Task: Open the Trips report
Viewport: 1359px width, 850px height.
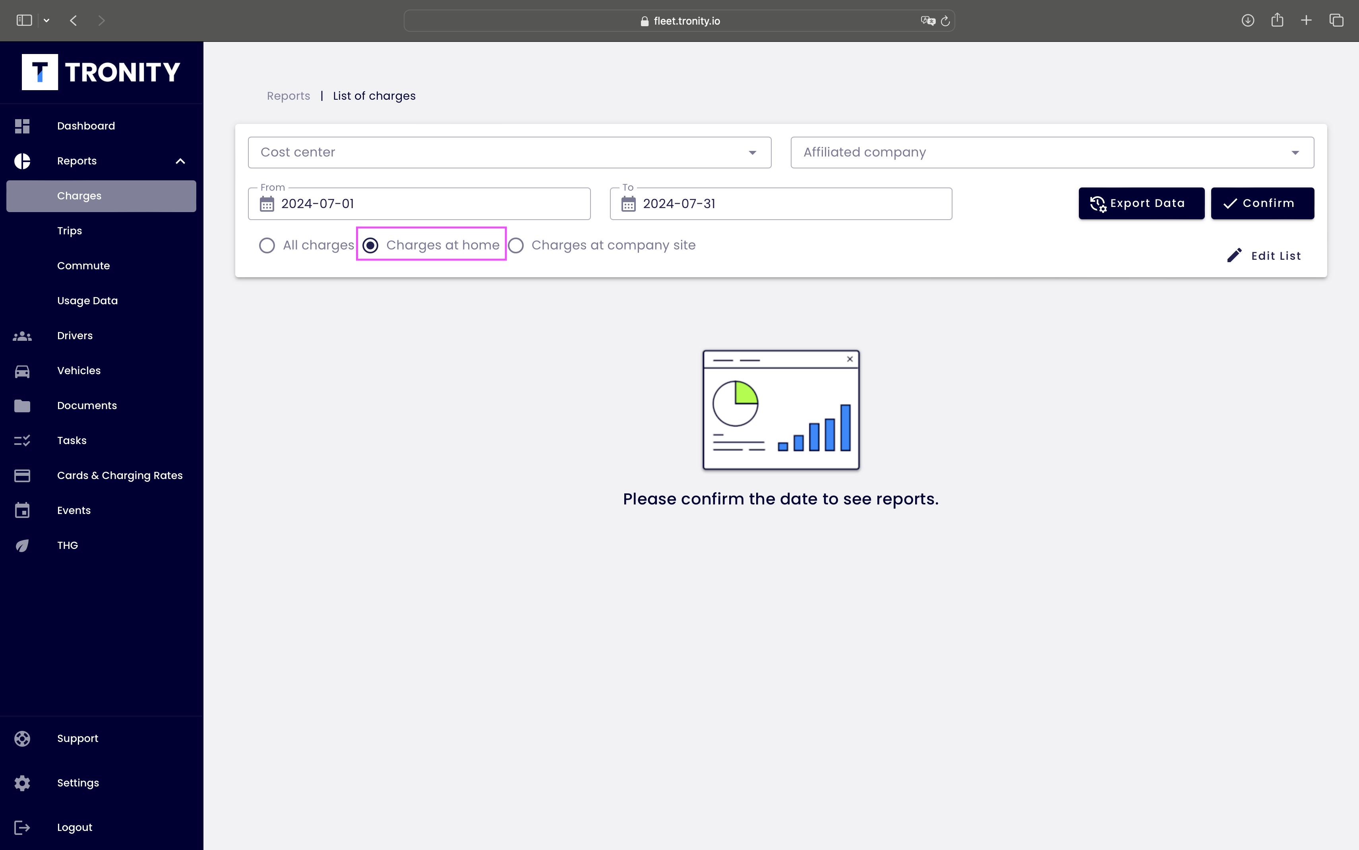Action: [x=101, y=231]
